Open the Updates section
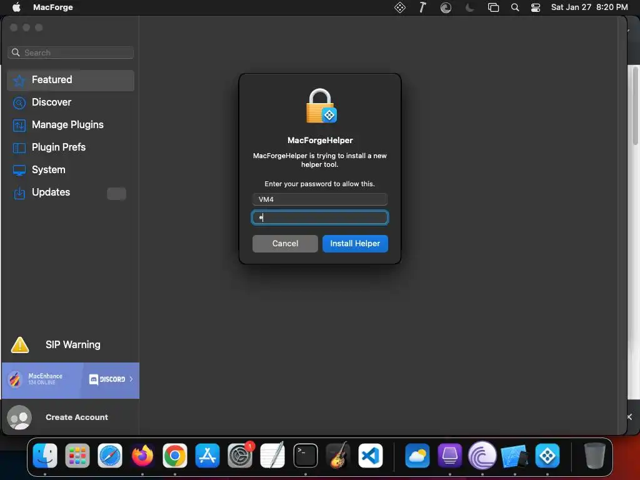Screen dimensions: 640x480 [x=71, y=192]
